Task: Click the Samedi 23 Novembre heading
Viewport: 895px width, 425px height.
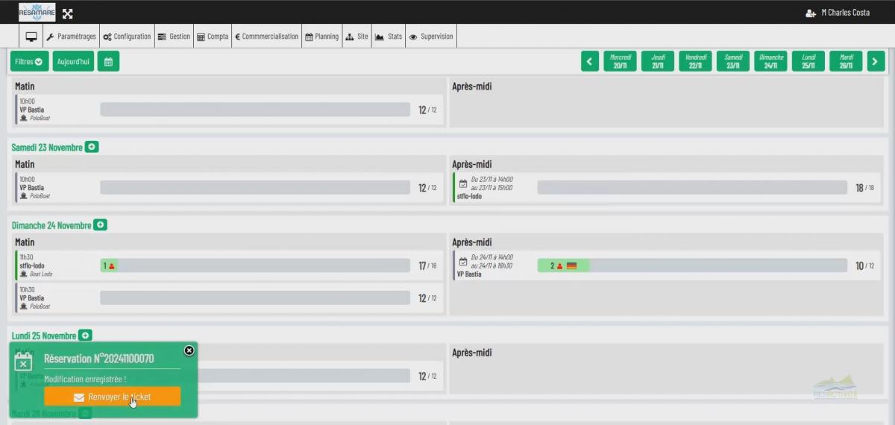Action: tap(47, 148)
